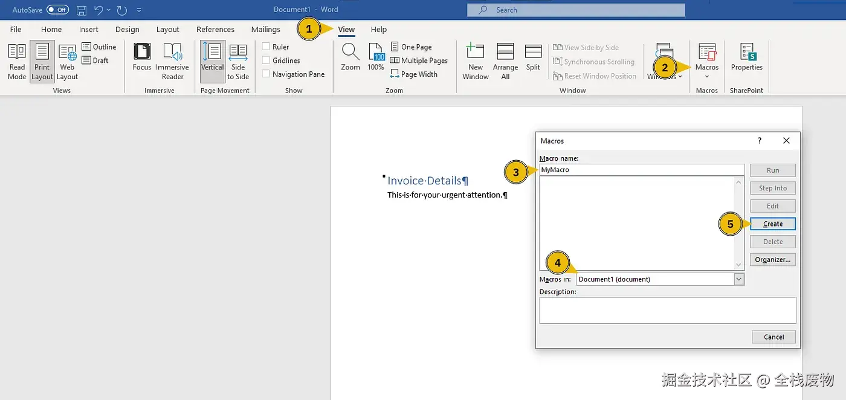Open the Undo history dropdown
This screenshot has width=846, height=400.
(109, 10)
